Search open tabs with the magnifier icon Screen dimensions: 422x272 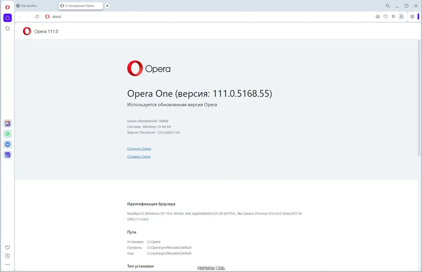(388, 6)
